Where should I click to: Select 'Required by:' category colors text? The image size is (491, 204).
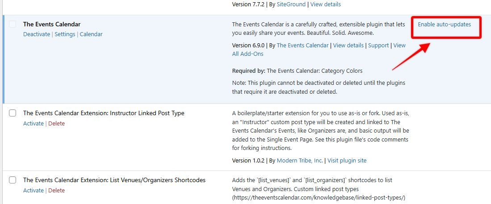click(x=297, y=71)
